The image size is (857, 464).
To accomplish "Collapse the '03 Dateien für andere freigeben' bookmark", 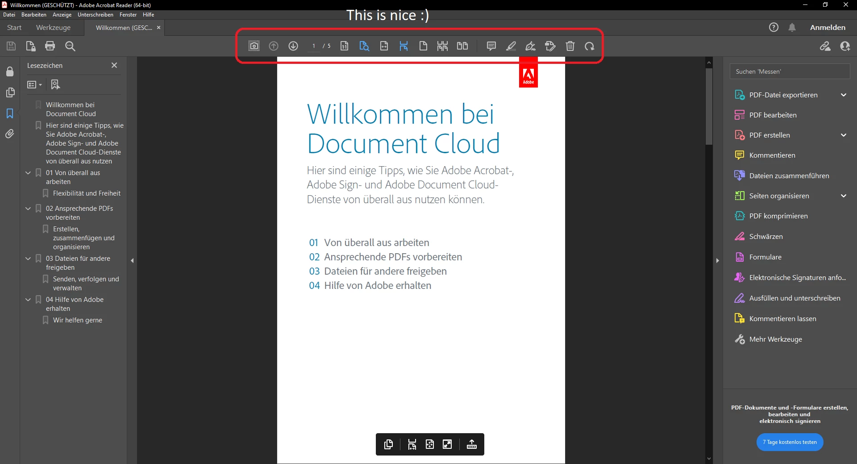I will [28, 259].
